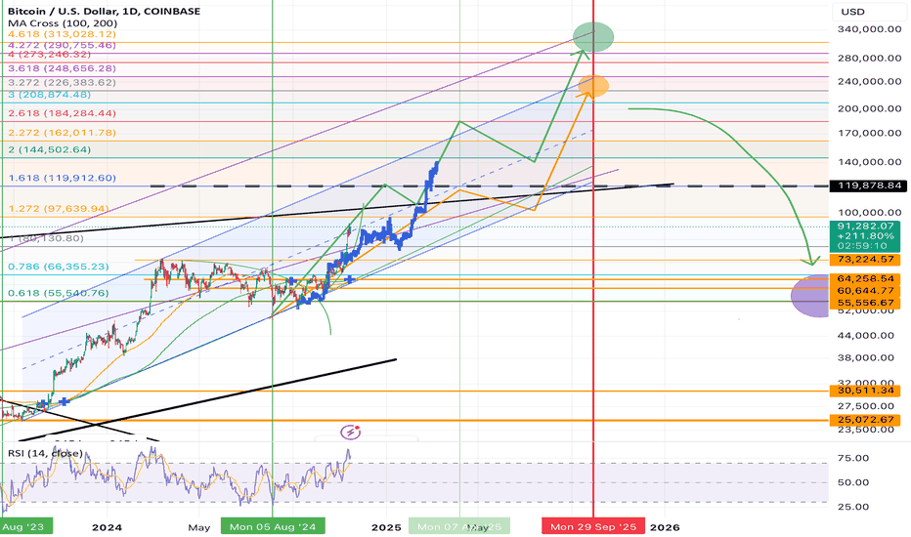Click the RSI 75.00 scale value
Image resolution: width=911 pixels, height=537 pixels.
(853, 458)
